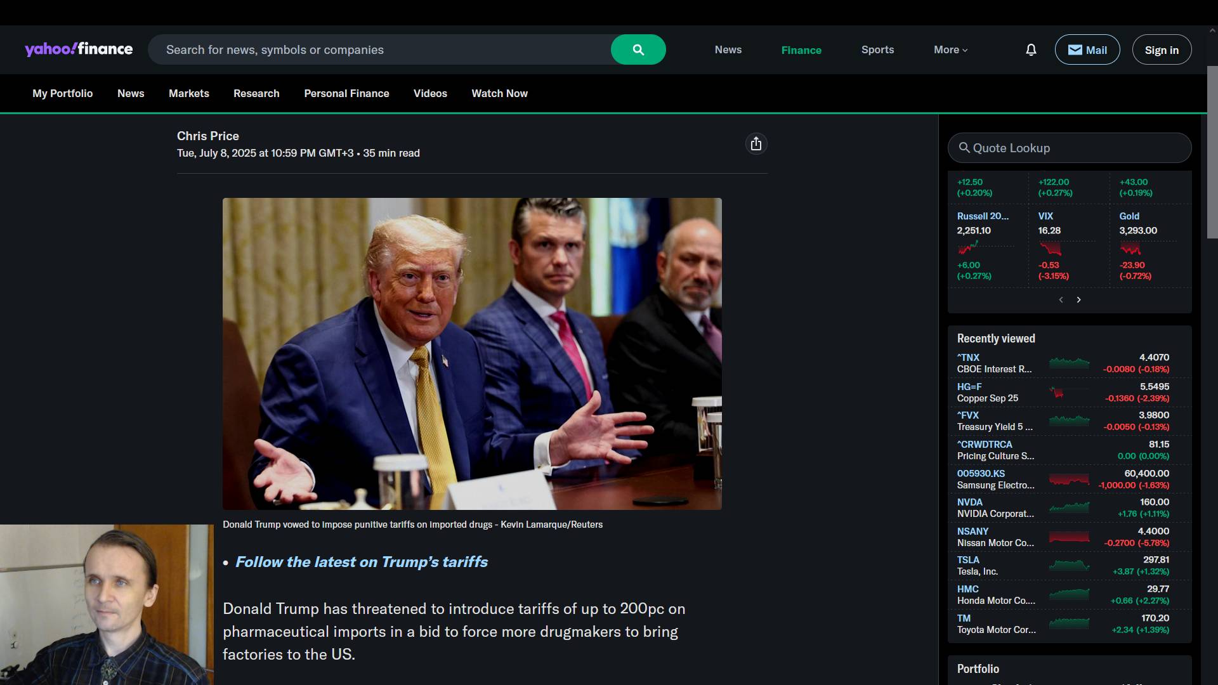1218x685 pixels.
Task: Click the Sign in button
Action: coord(1162,49)
